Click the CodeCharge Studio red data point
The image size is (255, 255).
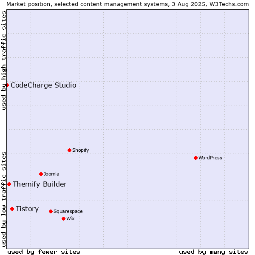7,85
